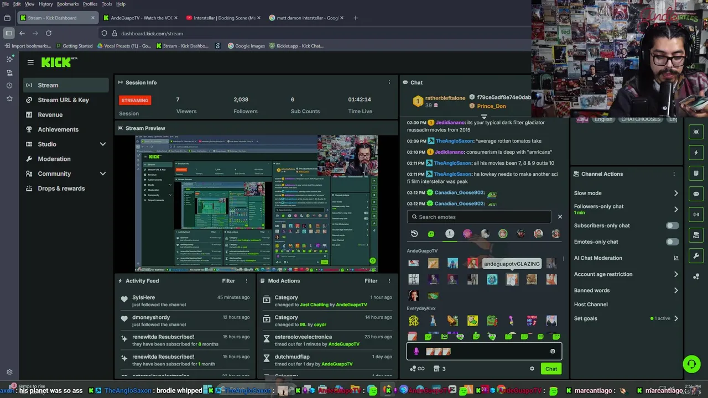Open Google Images bookmark
The width and height of the screenshot is (708, 398).
(246, 46)
